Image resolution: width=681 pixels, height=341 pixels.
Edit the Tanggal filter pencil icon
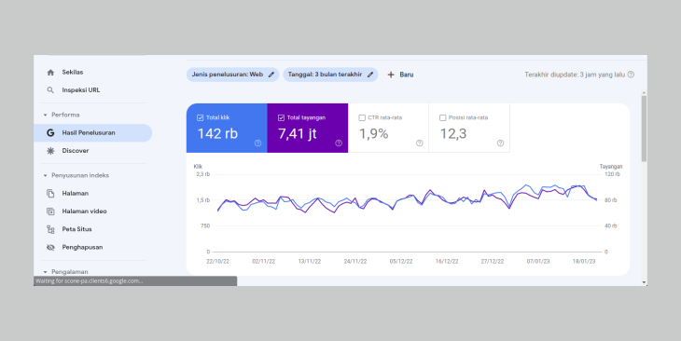point(370,75)
